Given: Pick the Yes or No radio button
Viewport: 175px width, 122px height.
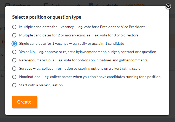Looking at the screenshot, I should (14, 52).
